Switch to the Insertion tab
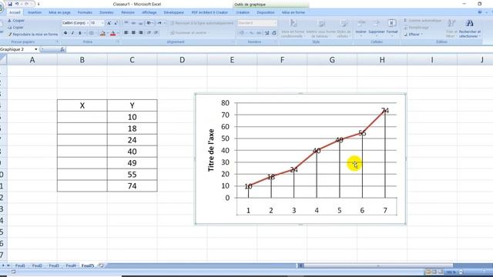The width and height of the screenshot is (493, 277). coord(35,12)
